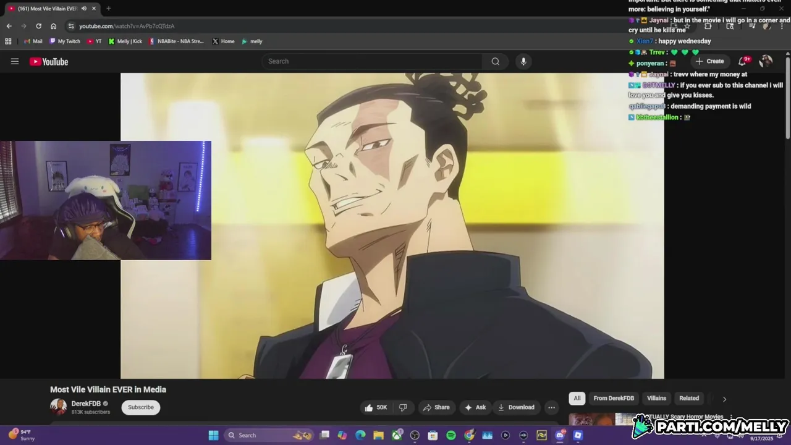Start voice search with the microphone icon
791x445 pixels.
523,61
